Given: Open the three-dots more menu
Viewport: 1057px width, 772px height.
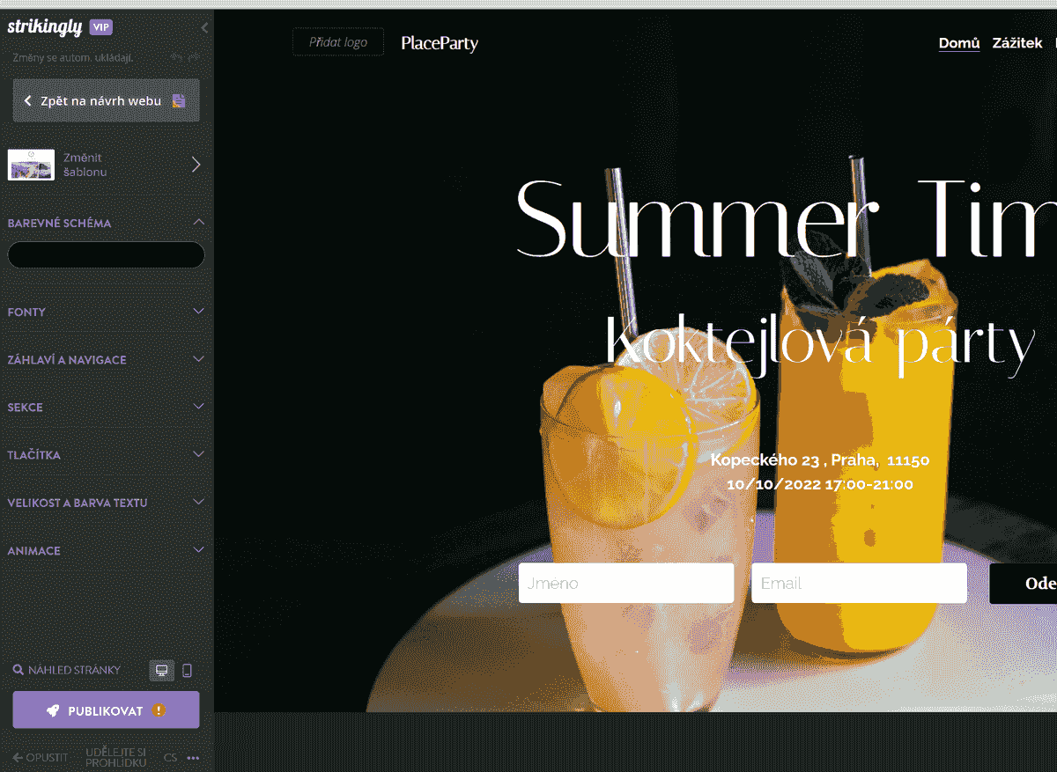Looking at the screenshot, I should pos(194,757).
